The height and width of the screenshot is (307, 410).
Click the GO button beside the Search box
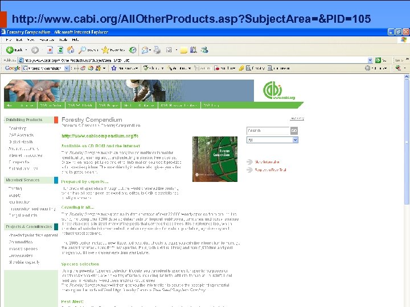coord(294,131)
